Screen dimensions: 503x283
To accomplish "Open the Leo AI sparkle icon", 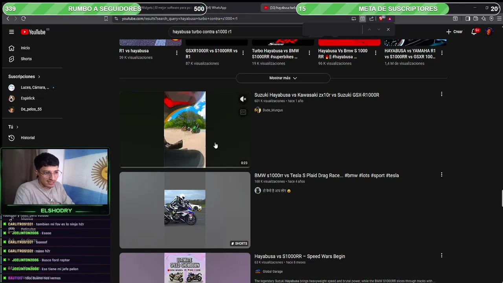I will pos(483,18).
